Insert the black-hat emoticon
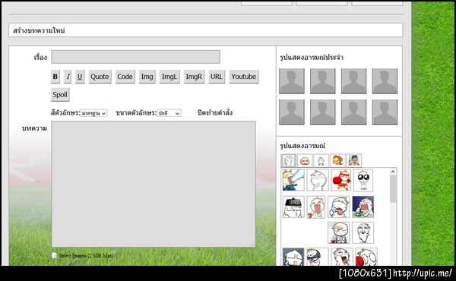 point(293,207)
